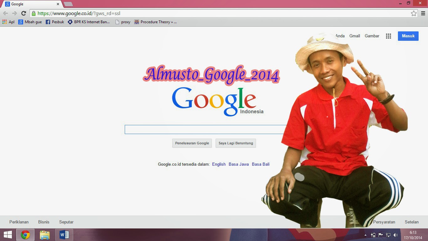
Task: Click the Action Center flag tray icon
Action: click(x=381, y=235)
